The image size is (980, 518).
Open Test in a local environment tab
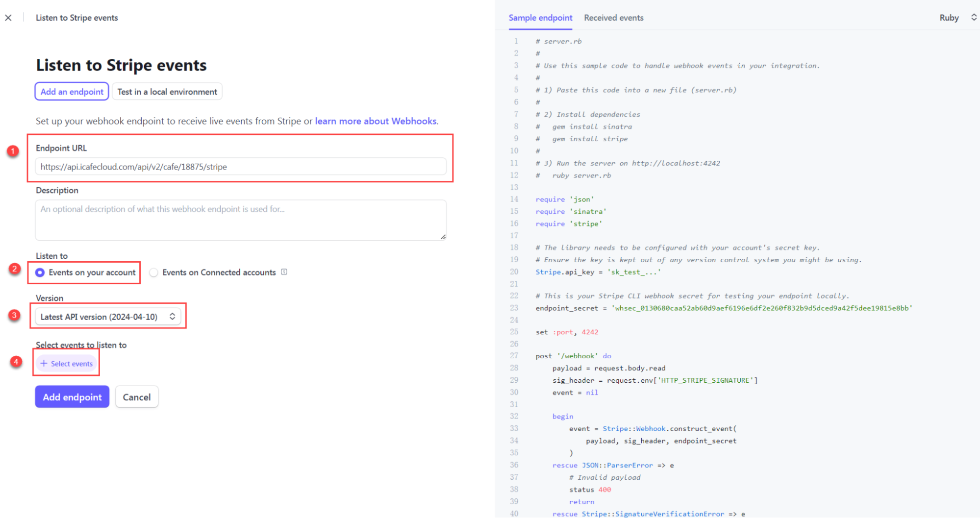coord(167,92)
